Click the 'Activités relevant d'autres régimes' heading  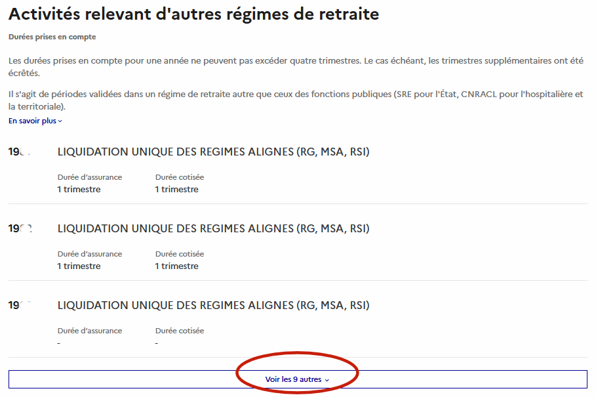(x=193, y=14)
